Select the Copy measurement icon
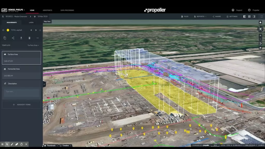265x149 pixels. tap(5, 38)
